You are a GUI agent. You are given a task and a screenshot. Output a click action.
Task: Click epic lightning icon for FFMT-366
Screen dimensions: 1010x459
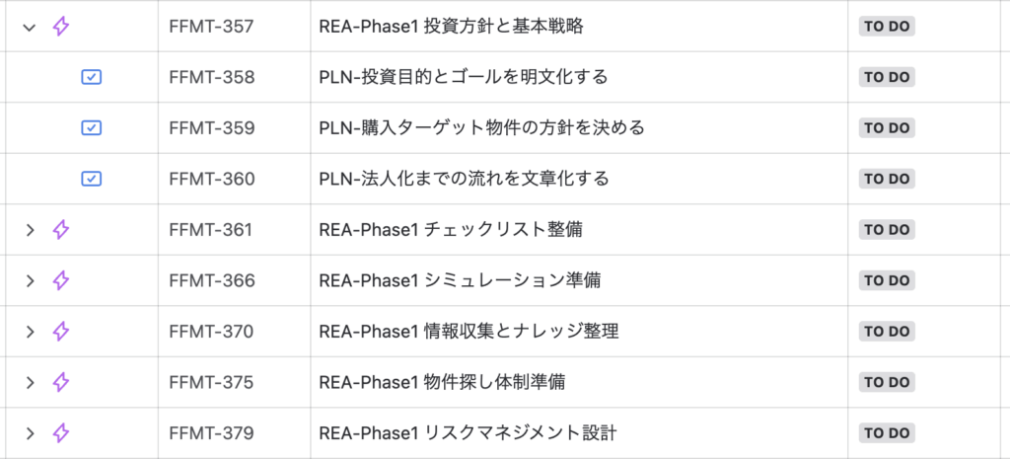[60, 280]
